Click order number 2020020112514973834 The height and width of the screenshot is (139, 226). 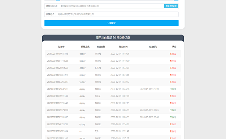coord(57,131)
